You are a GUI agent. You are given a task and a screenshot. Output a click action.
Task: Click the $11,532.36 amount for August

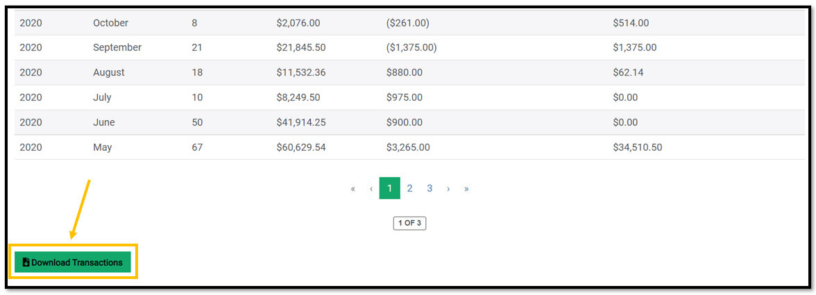pos(301,72)
